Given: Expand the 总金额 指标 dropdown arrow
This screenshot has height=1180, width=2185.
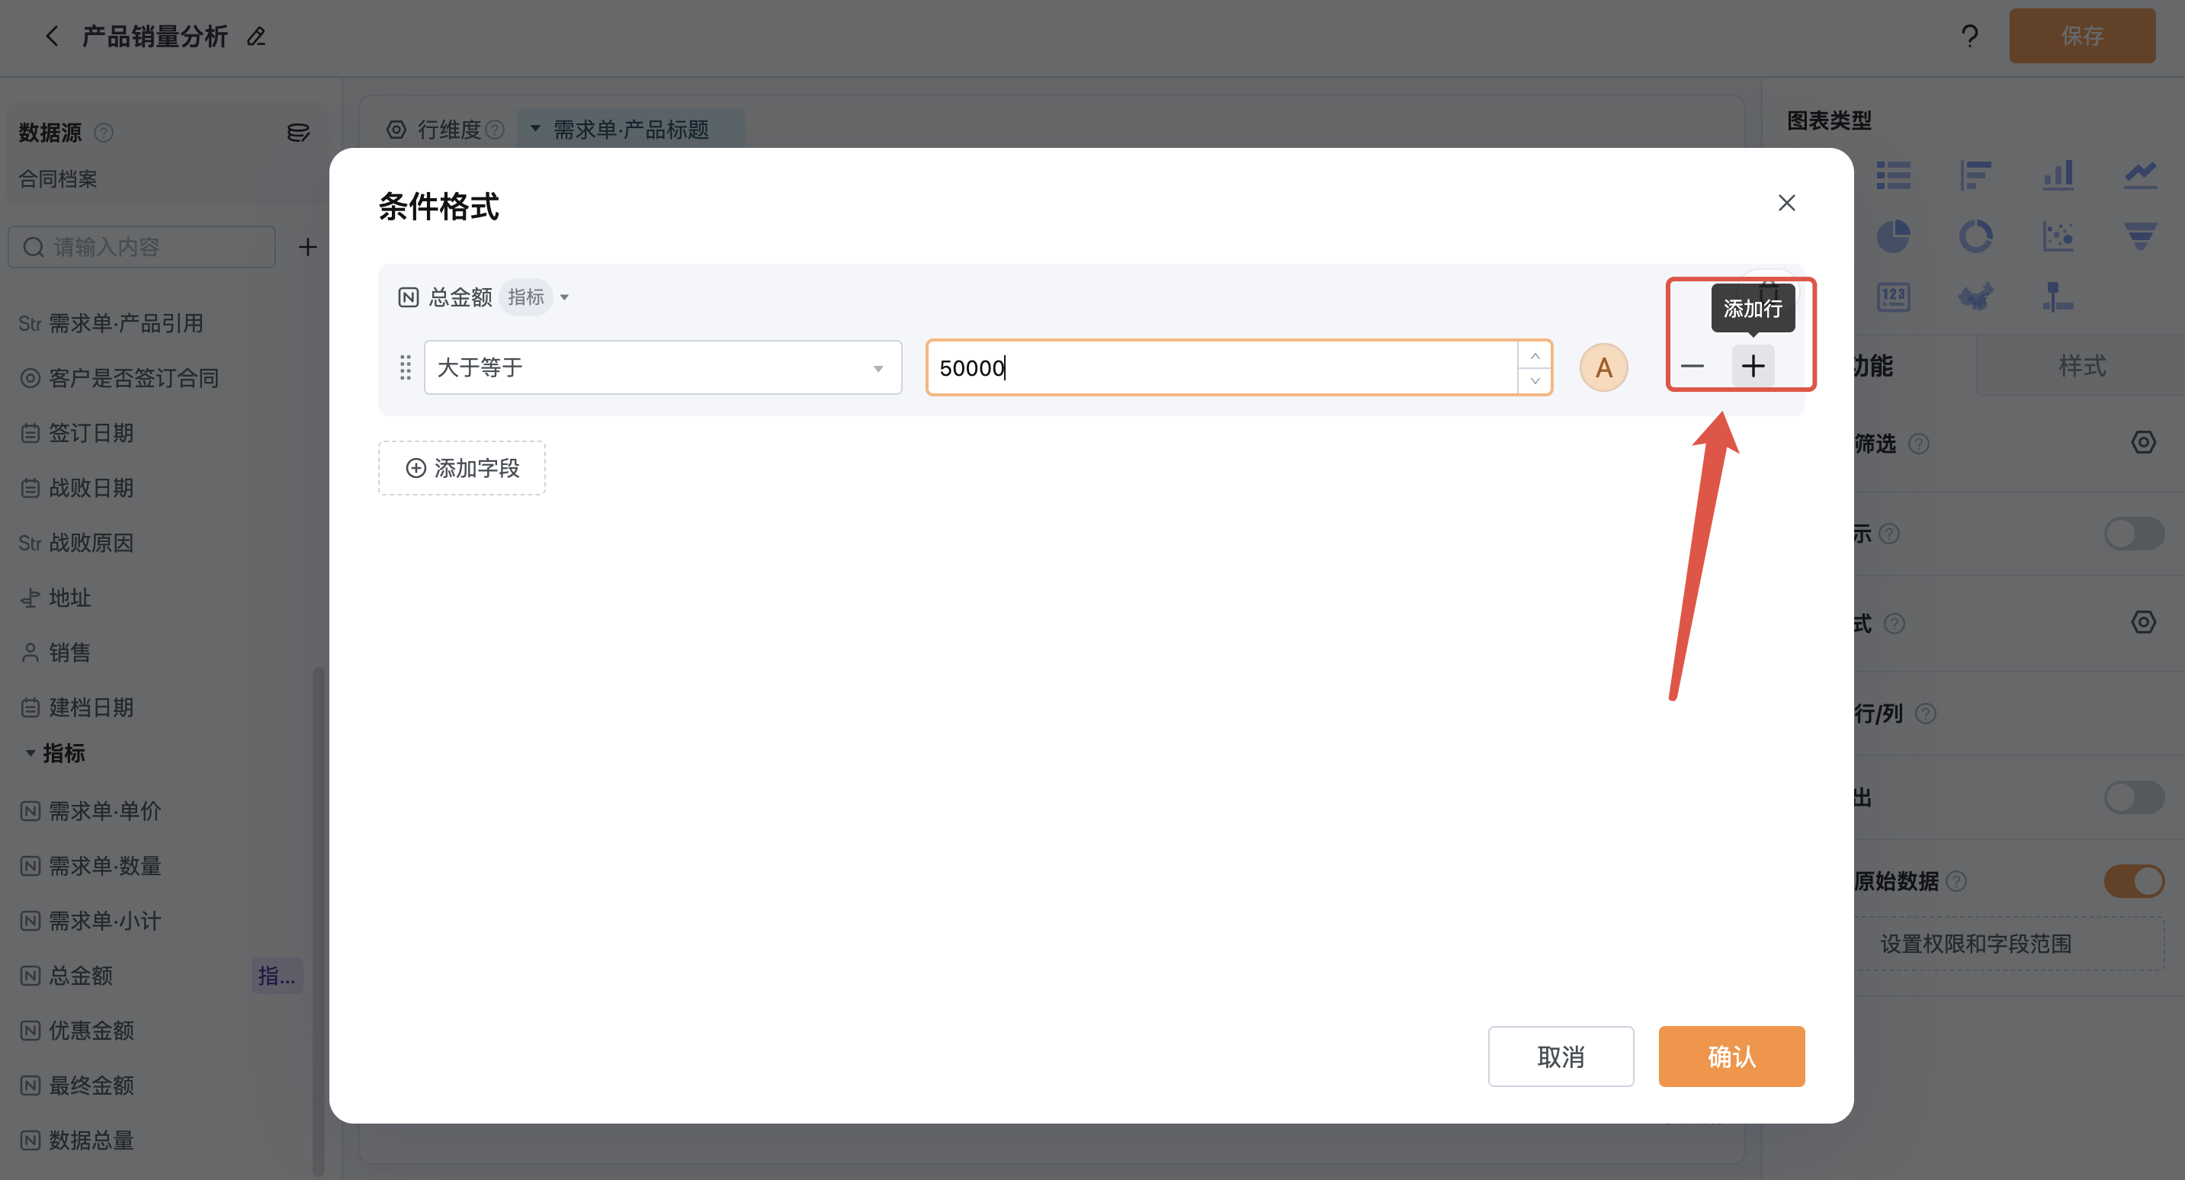Looking at the screenshot, I should [x=564, y=298].
